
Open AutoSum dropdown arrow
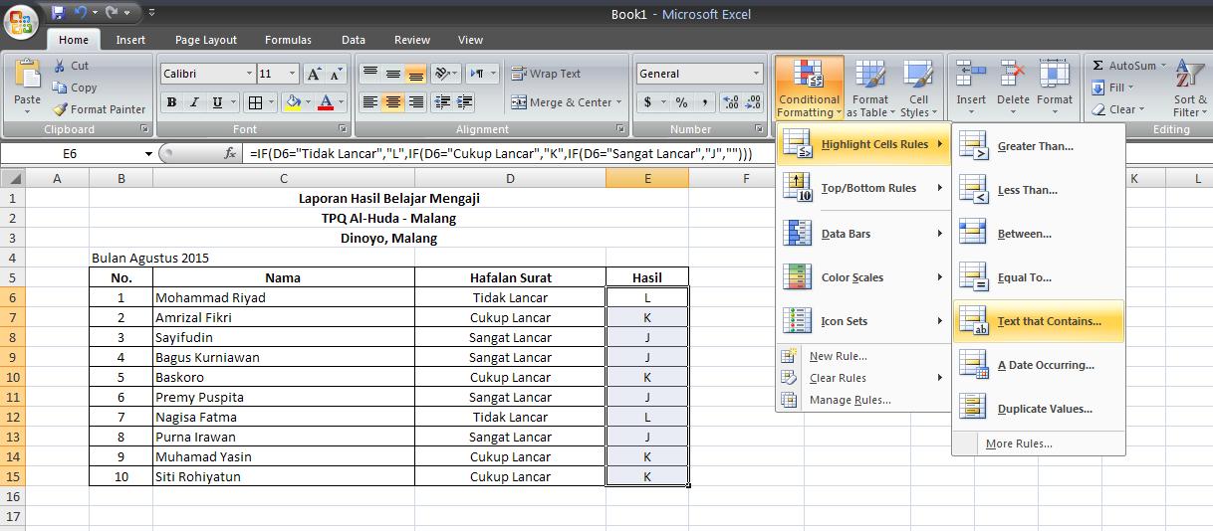(x=1162, y=66)
